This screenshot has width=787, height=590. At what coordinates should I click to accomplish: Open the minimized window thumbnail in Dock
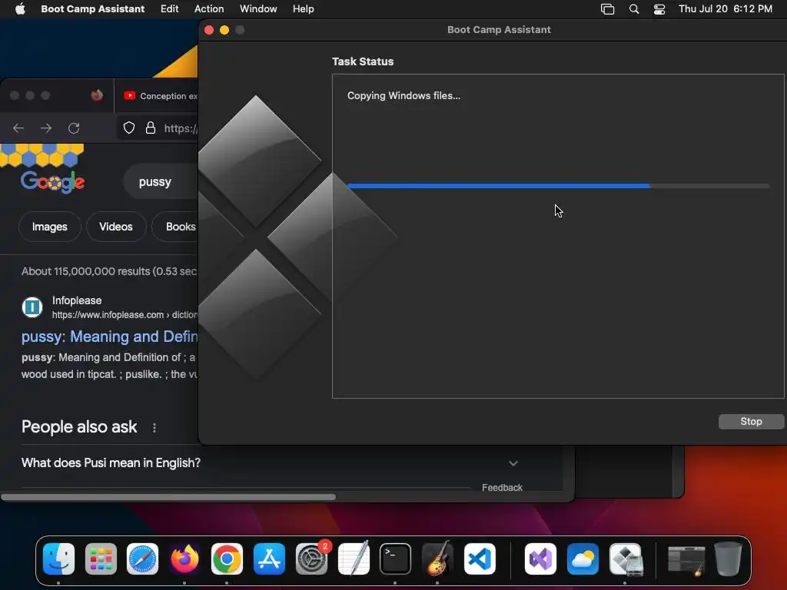point(686,559)
